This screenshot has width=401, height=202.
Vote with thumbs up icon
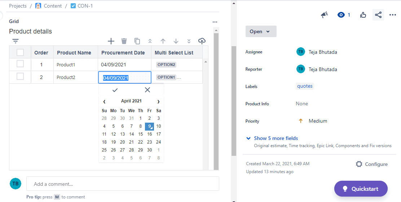coord(363,15)
